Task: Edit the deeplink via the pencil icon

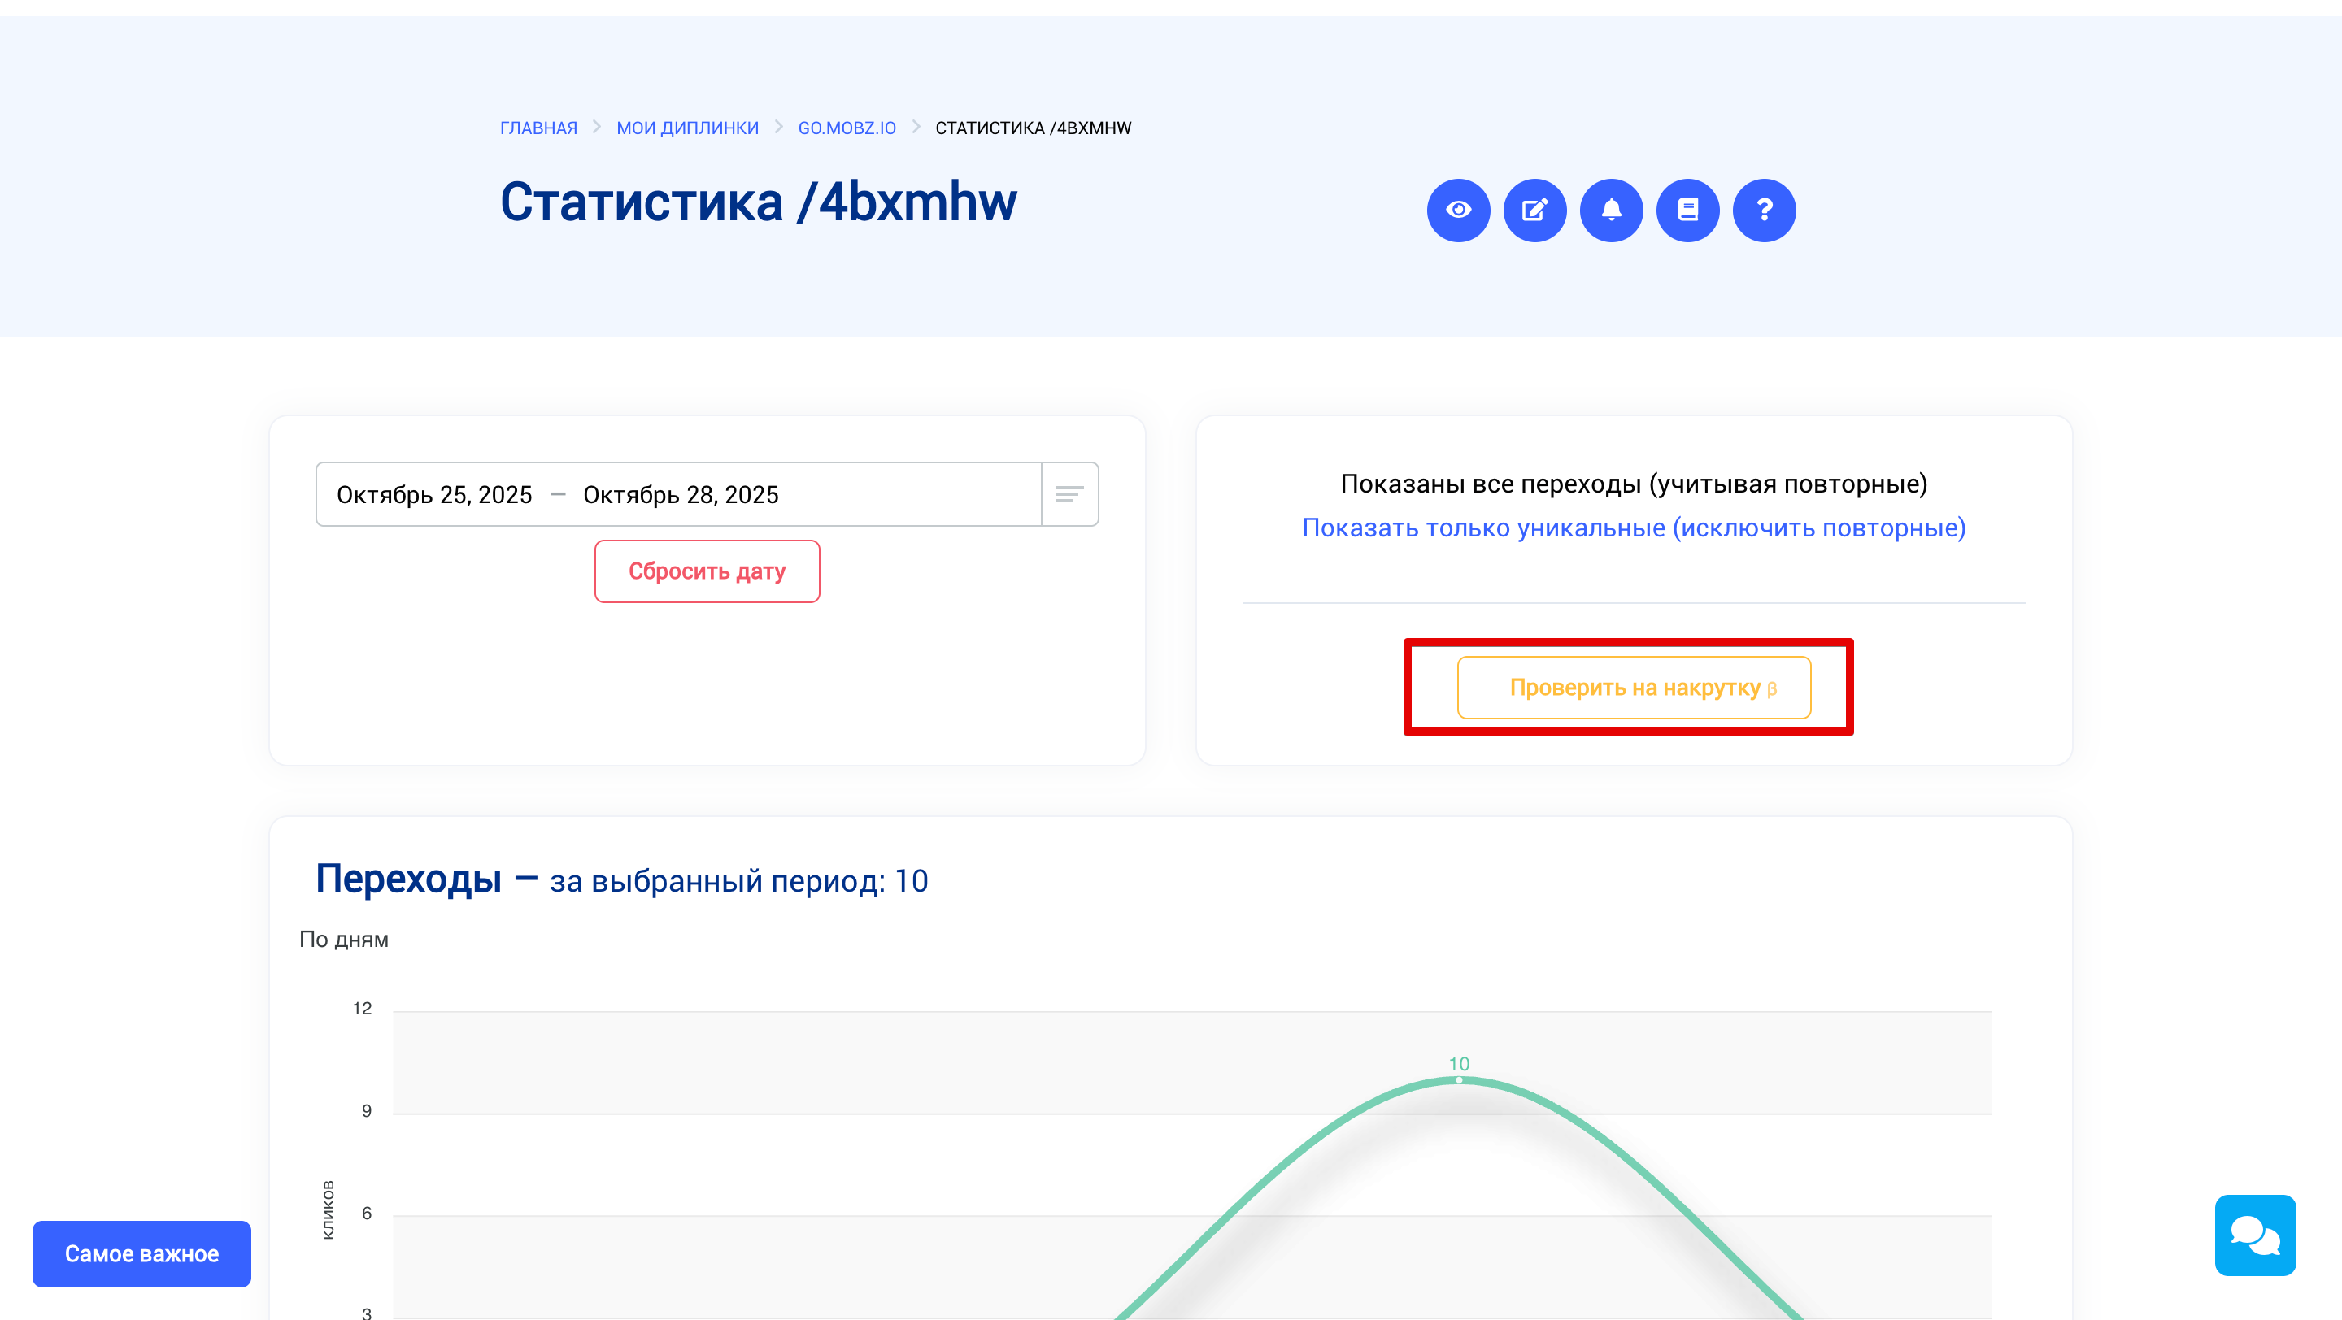Action: [x=1534, y=210]
